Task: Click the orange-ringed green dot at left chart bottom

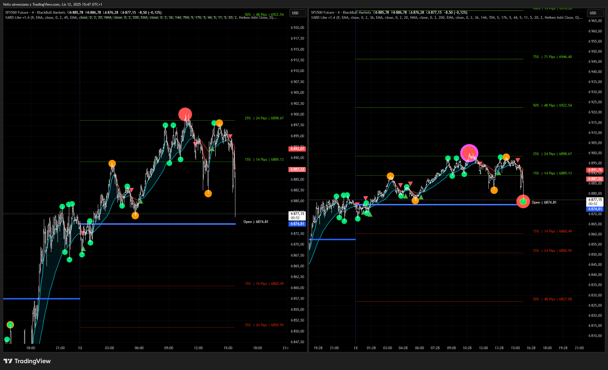Action: tap(10, 325)
